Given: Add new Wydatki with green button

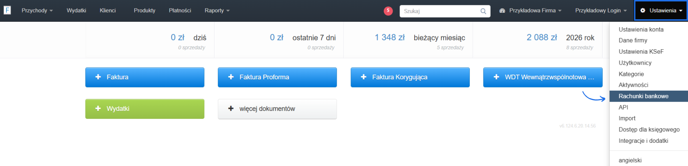Looking at the screenshot, I should point(145,109).
